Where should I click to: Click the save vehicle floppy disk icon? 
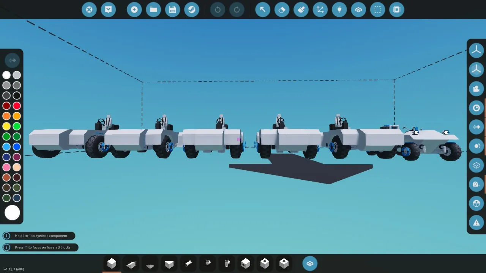(172, 9)
